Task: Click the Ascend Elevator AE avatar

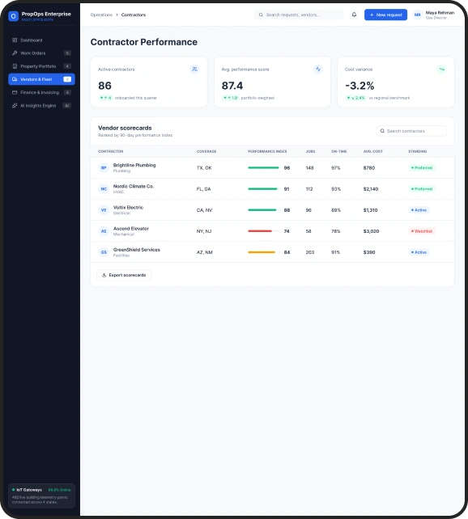Action: 104,231
